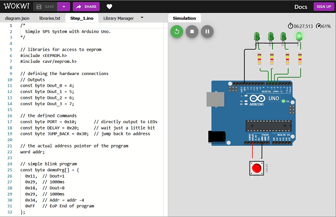Open the Save dropdown arrow

[63, 7]
